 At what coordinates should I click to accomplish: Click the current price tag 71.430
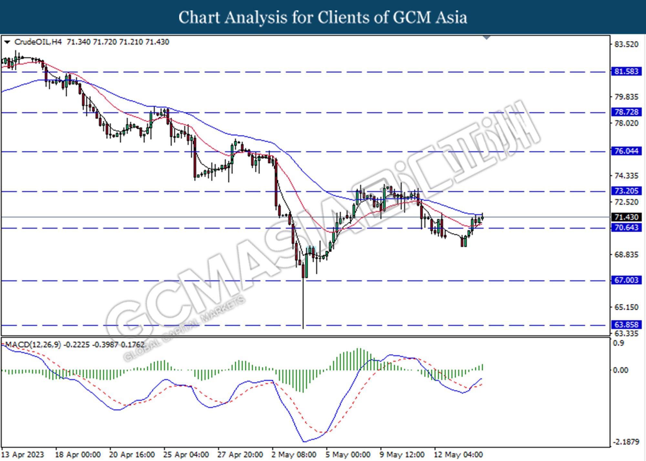click(626, 217)
